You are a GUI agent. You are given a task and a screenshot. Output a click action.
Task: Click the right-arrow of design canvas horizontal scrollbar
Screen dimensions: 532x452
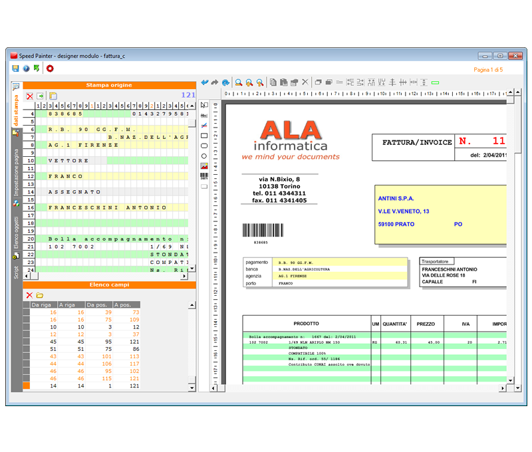click(x=503, y=388)
